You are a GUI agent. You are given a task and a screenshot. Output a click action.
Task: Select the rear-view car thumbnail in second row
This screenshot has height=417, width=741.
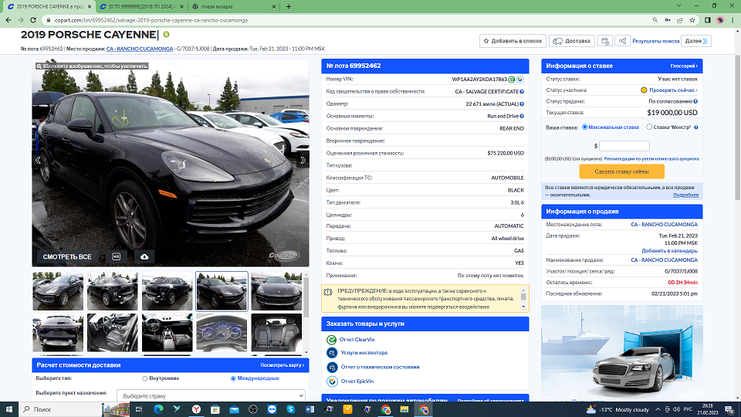pyautogui.click(x=58, y=332)
